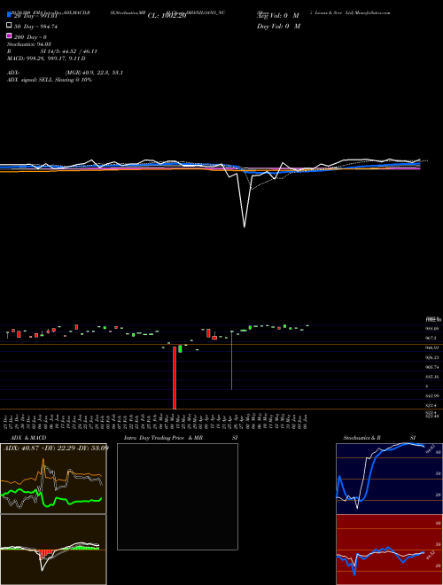Click the red RSI chart panel
Image resolution: width=443 pixels, height=585 pixels.
click(389, 550)
